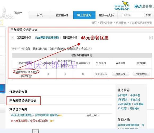Open 已办理营销活动查询 menu item below
154x133 pixels.
pos(23,101)
